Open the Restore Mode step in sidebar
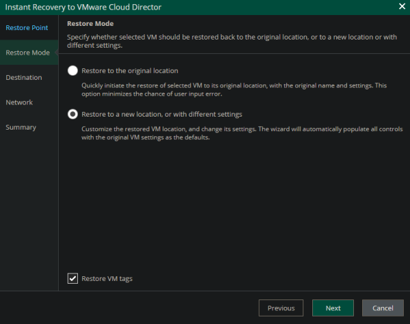The height and width of the screenshot is (324, 410). 27,53
